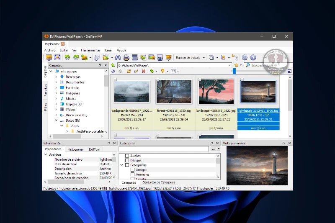
Task: Switch to the Histograma tab
Action: coord(75,149)
